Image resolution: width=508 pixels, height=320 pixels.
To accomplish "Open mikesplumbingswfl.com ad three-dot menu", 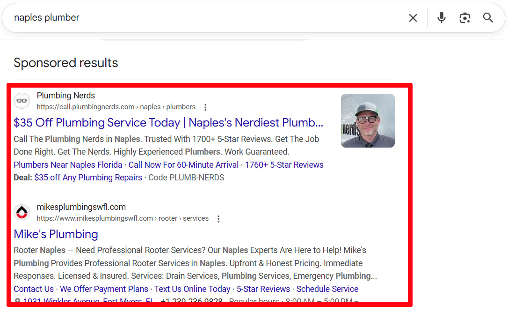I will coord(218,219).
